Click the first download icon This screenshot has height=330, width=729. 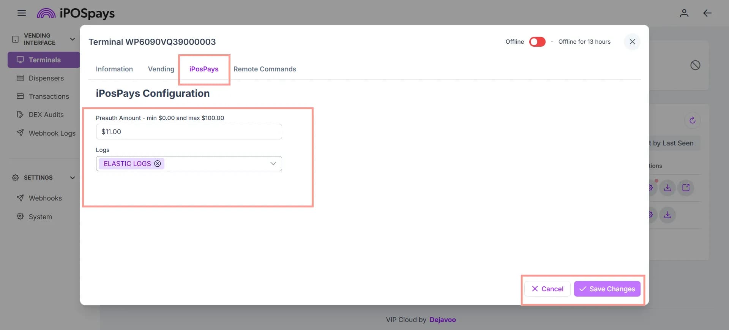pyautogui.click(x=667, y=188)
